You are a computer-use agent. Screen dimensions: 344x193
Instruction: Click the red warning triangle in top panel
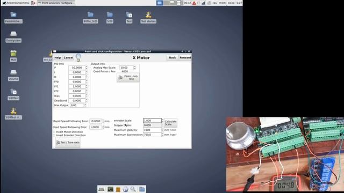[x=194, y=3]
